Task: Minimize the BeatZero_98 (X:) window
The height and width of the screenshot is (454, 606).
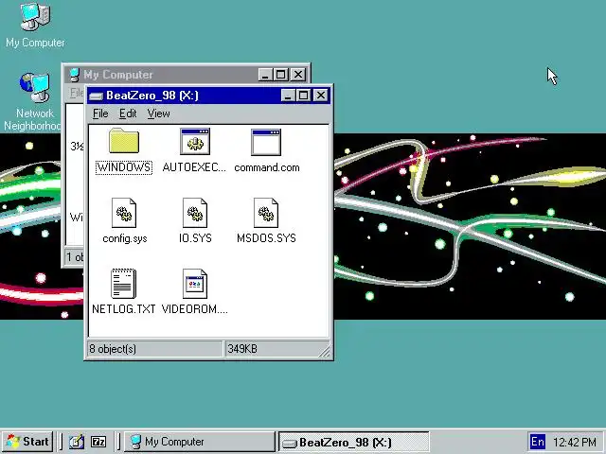Action: click(x=288, y=96)
